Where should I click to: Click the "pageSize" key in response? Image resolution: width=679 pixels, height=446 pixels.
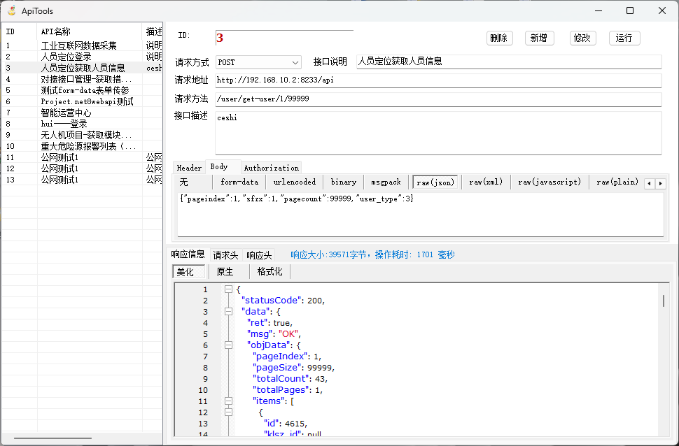coord(277,367)
